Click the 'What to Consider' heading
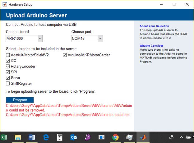 pos(151,46)
